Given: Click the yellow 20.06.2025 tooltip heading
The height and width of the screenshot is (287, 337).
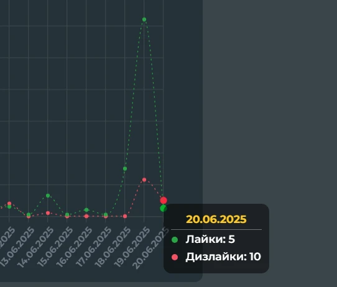Looking at the screenshot, I should click(216, 219).
